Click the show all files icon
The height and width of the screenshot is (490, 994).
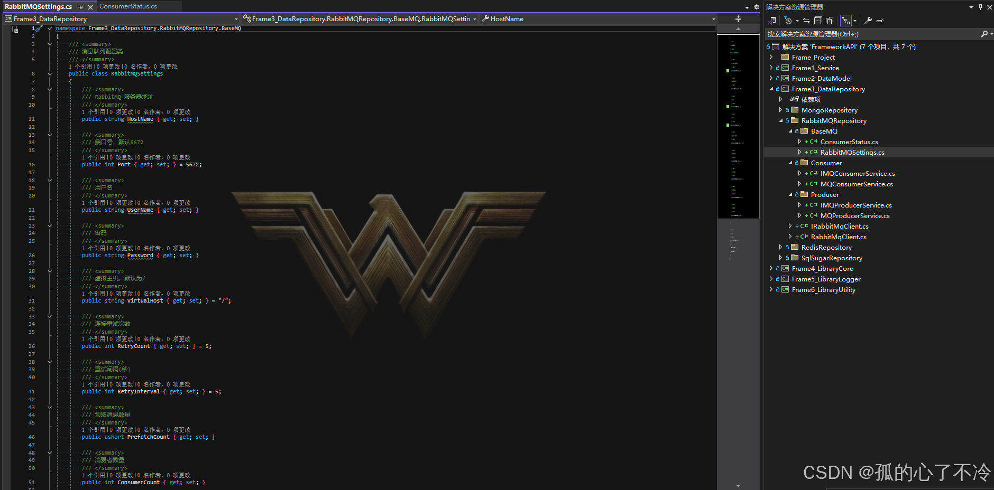pos(830,21)
